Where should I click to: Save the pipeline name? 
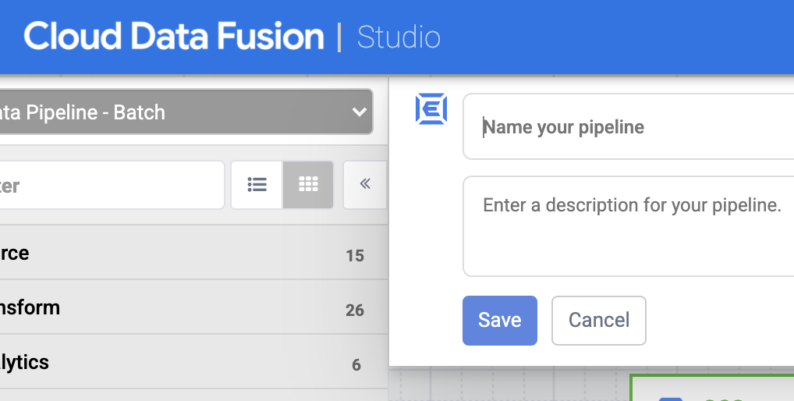(500, 321)
